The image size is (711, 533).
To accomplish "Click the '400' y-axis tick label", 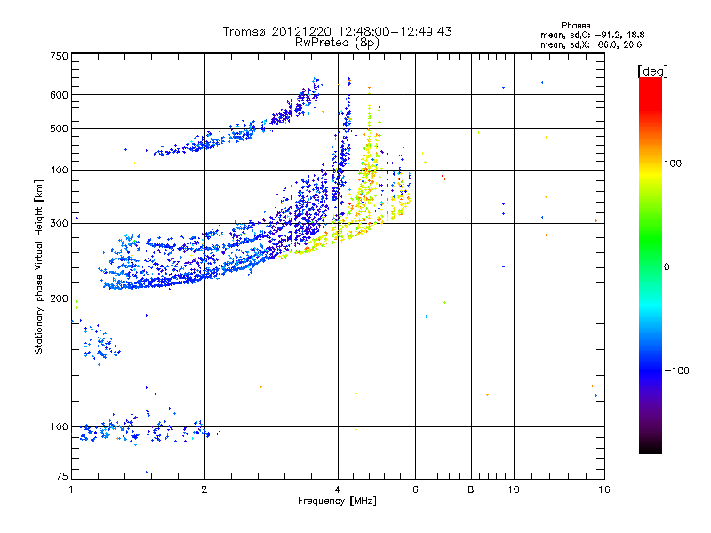I will 59,170.
